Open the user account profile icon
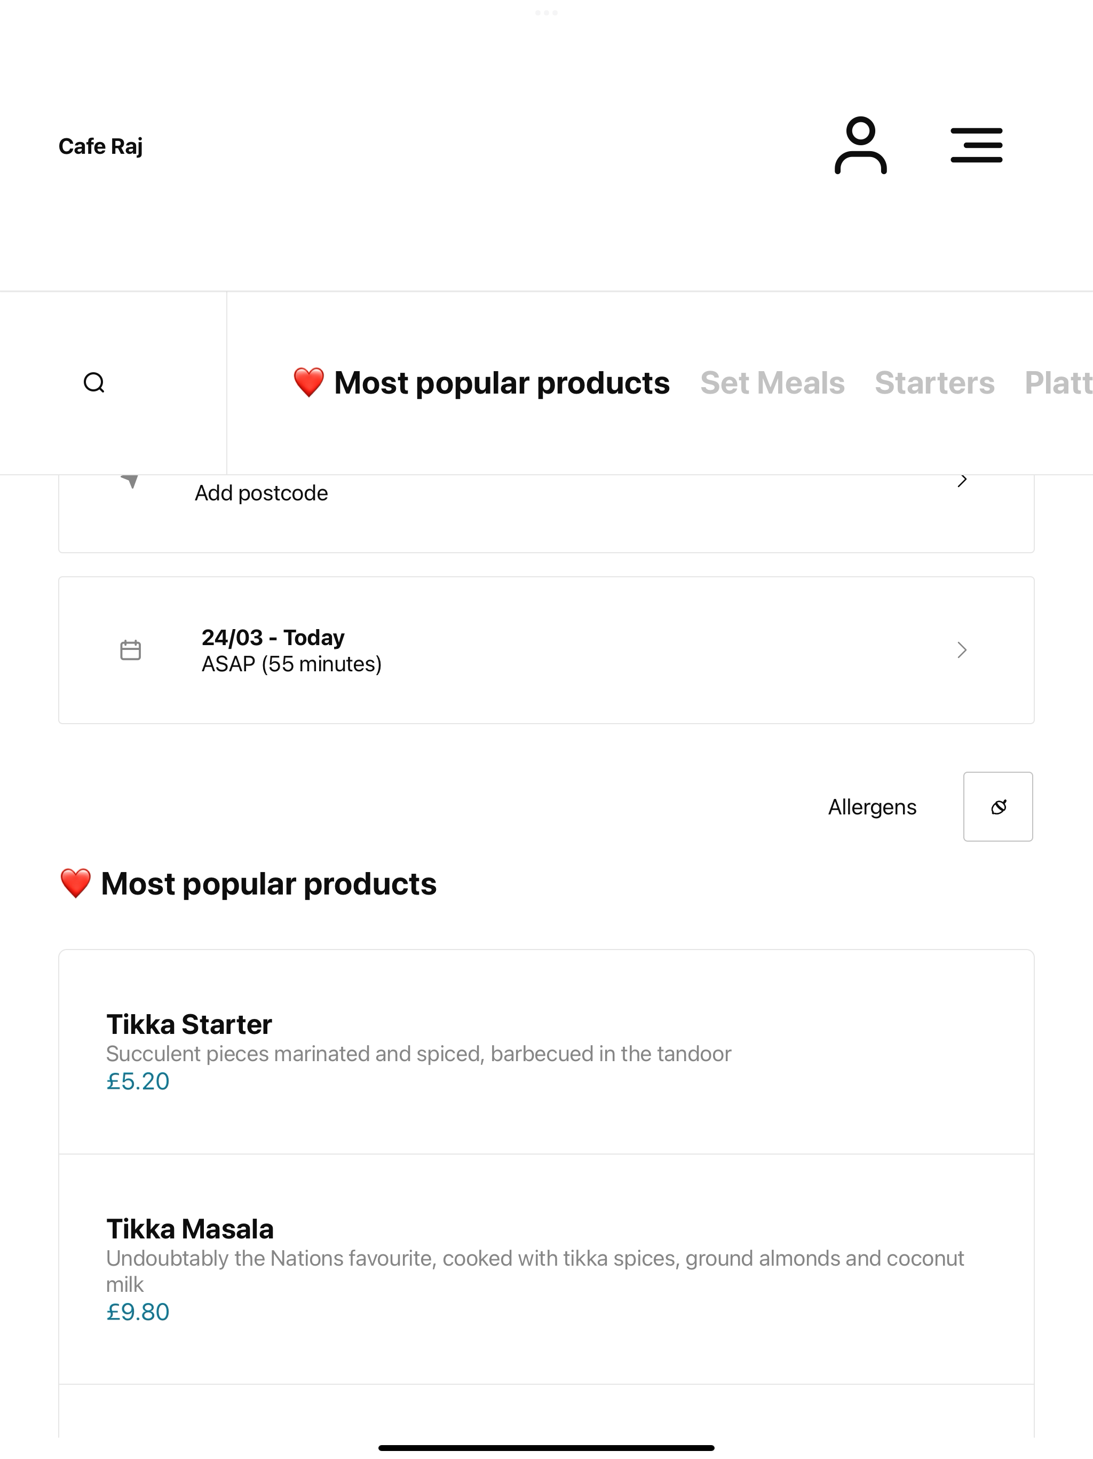This screenshot has width=1093, height=1459. pos(860,145)
